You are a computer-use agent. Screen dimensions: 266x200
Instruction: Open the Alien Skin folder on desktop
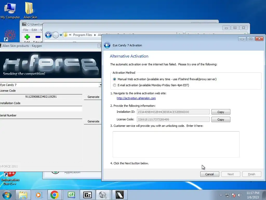pos(30,10)
